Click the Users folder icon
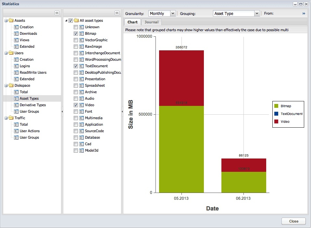 tap(11, 53)
